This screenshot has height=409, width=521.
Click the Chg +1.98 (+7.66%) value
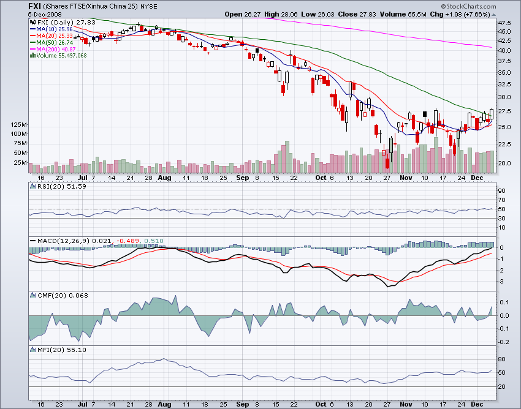click(460, 14)
